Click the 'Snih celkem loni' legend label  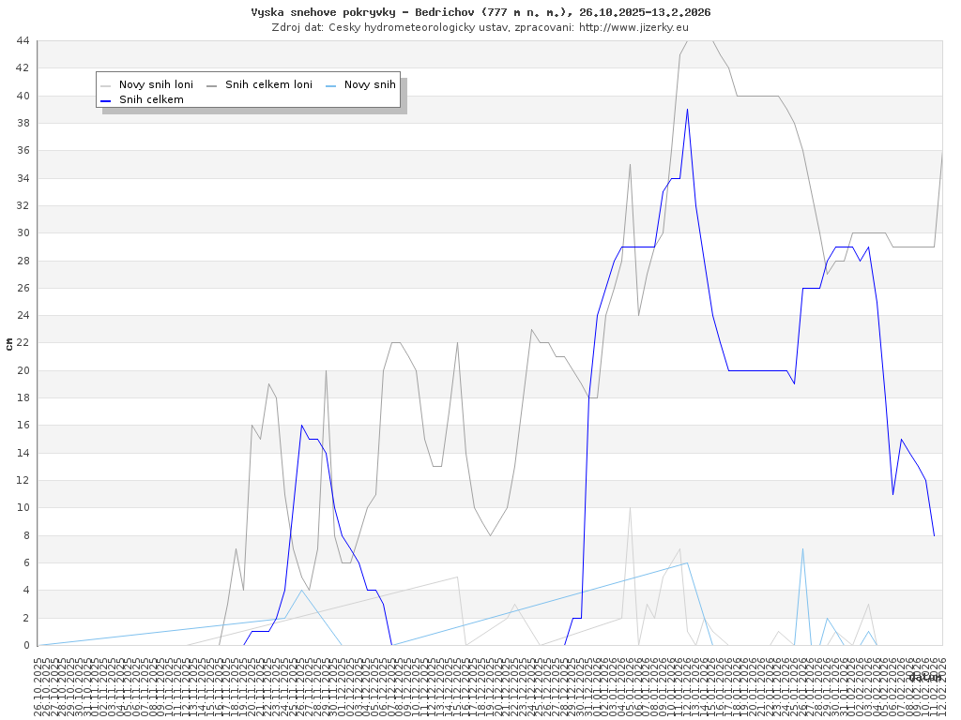pyautogui.click(x=268, y=84)
